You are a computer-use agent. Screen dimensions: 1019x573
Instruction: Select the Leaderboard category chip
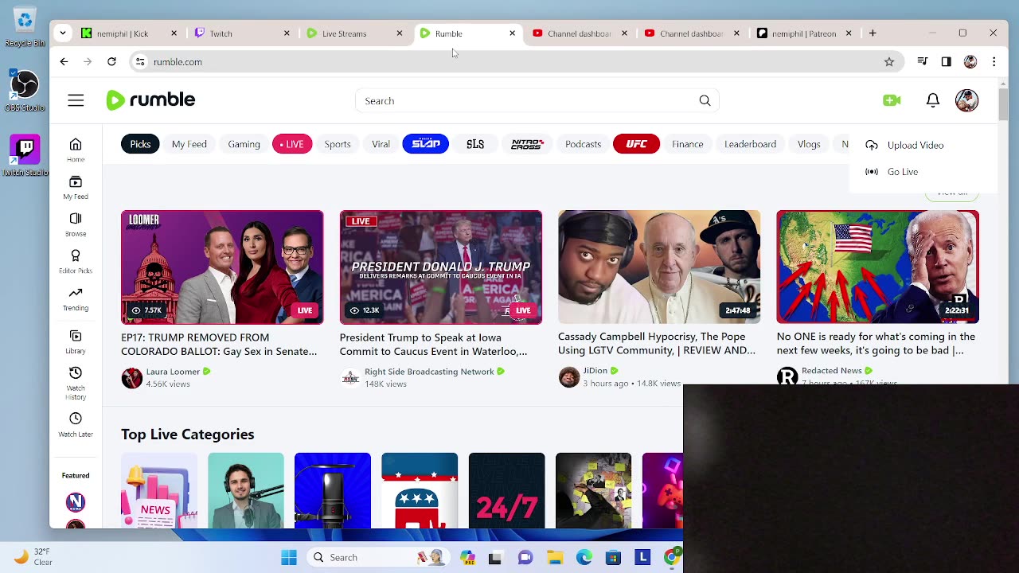[750, 144]
